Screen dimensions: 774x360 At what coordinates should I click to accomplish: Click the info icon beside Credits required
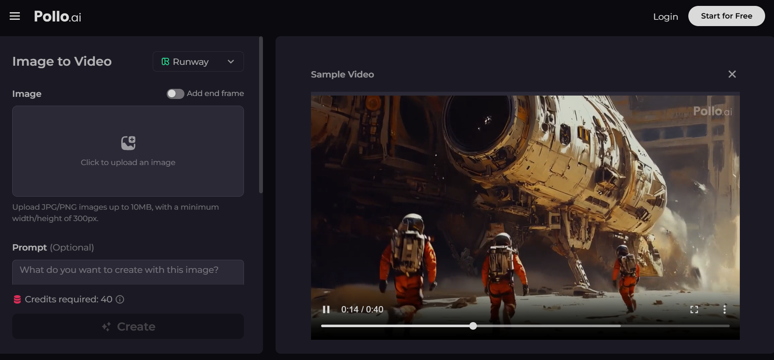(120, 299)
